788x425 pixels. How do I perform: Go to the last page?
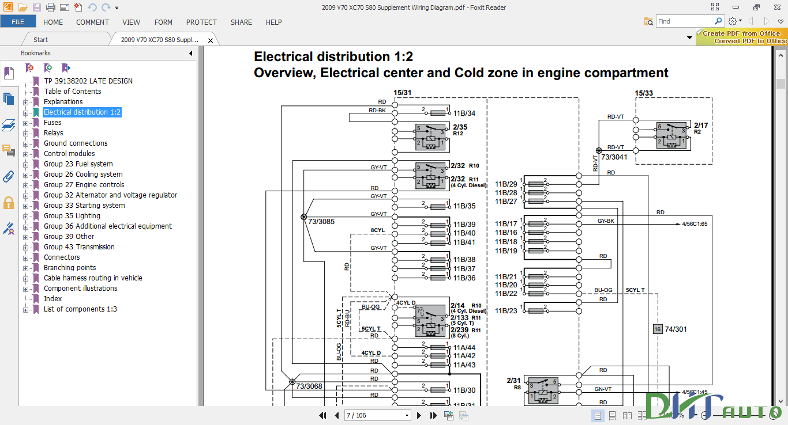pyautogui.click(x=433, y=415)
